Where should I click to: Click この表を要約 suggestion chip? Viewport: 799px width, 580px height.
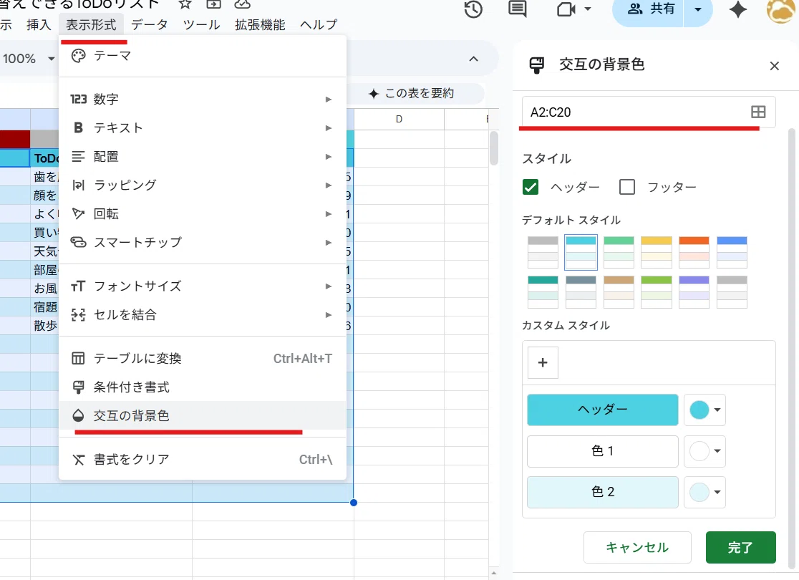pyautogui.click(x=412, y=93)
